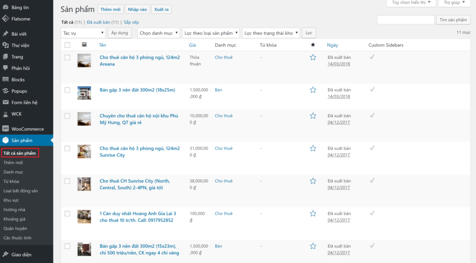Open Popups via its sidebar icon

click(x=6, y=91)
